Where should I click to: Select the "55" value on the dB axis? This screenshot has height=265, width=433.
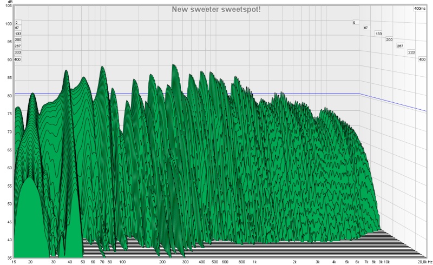click(x=9, y=186)
